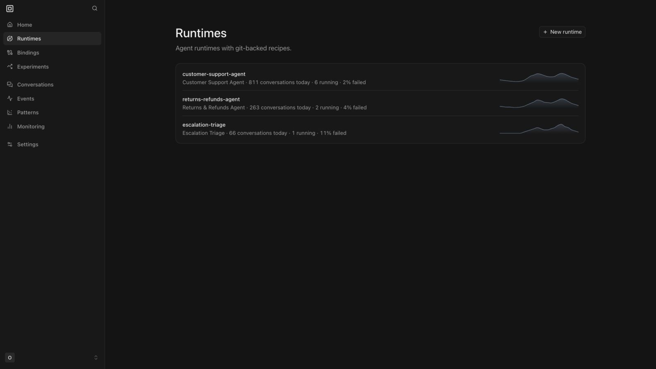The width and height of the screenshot is (656, 369).
Task: Click the app logo icon in the sidebar
Action: [10, 8]
